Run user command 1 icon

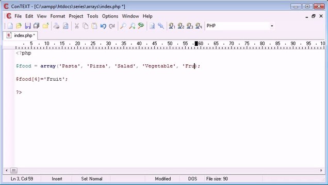tap(172, 26)
